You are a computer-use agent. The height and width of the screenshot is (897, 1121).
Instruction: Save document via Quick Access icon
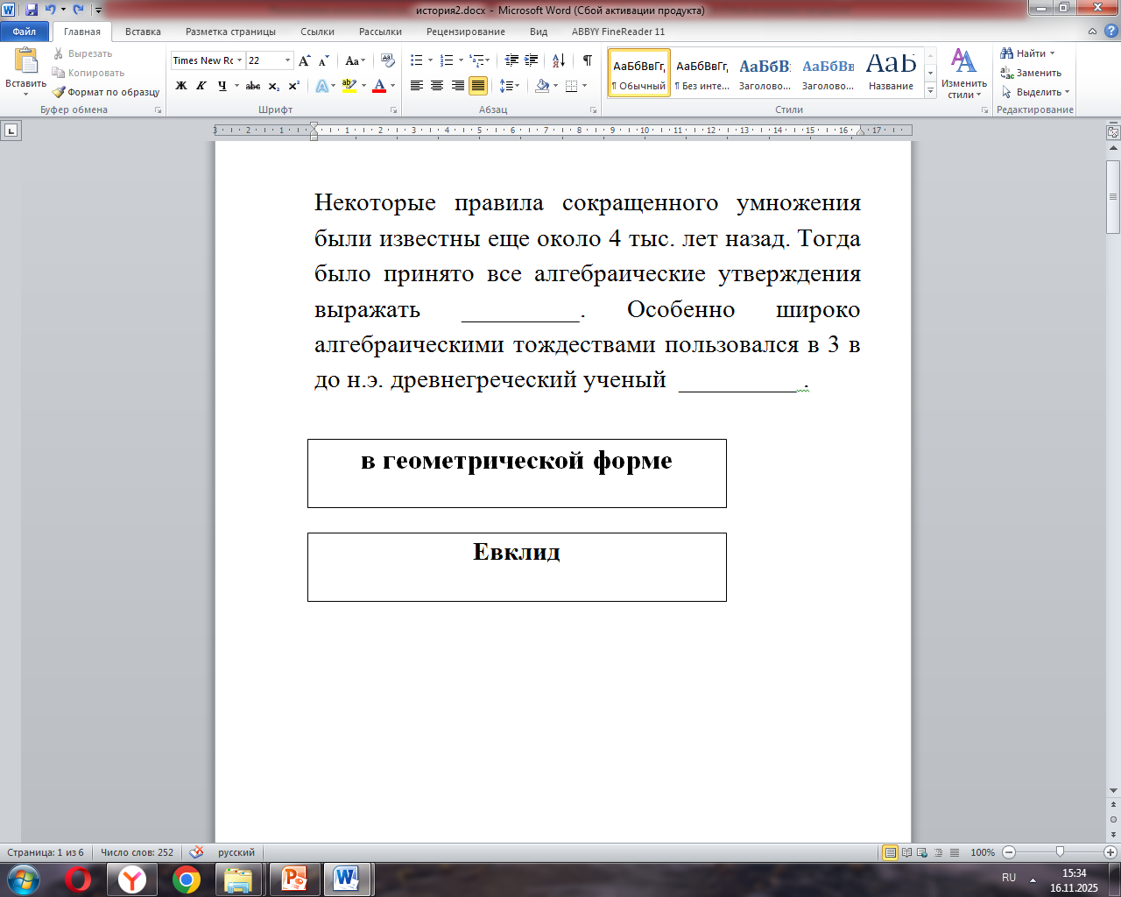pos(32,10)
